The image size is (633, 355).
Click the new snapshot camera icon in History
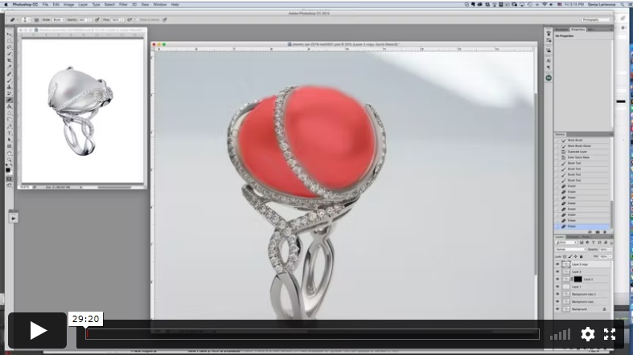pos(598,231)
